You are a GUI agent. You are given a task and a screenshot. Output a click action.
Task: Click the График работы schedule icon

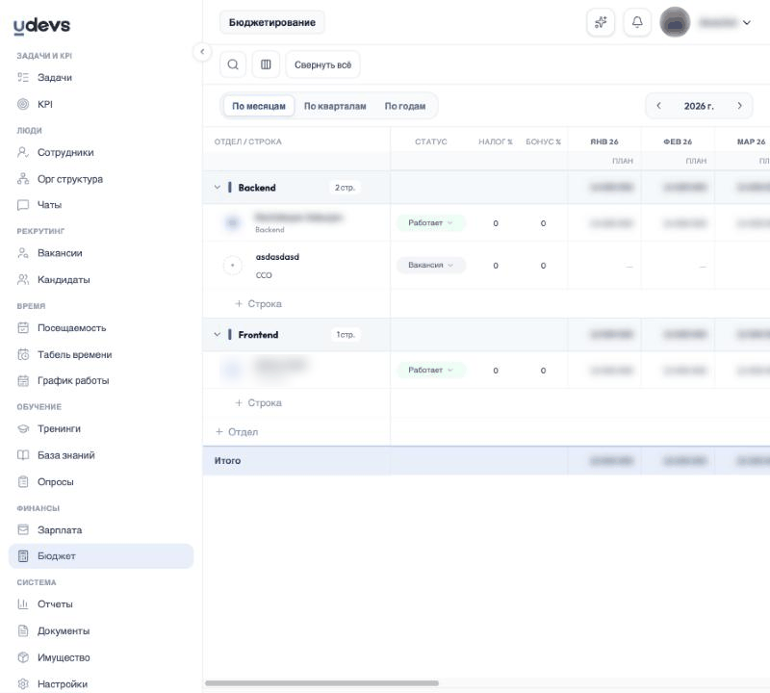coord(23,380)
